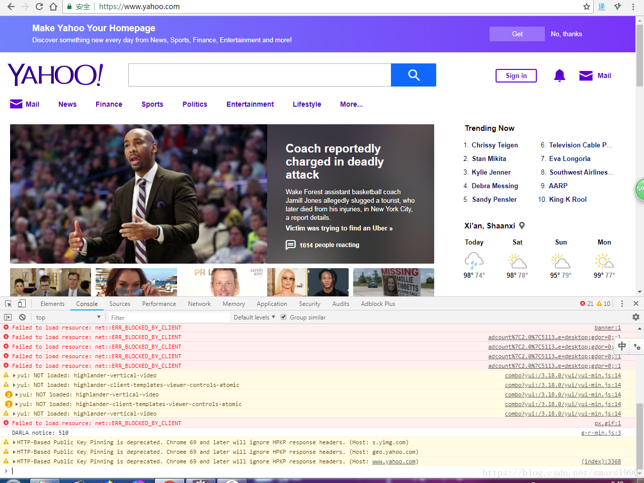Dismiss the banner with No, thanks
The height and width of the screenshot is (483, 644).
[566, 34]
